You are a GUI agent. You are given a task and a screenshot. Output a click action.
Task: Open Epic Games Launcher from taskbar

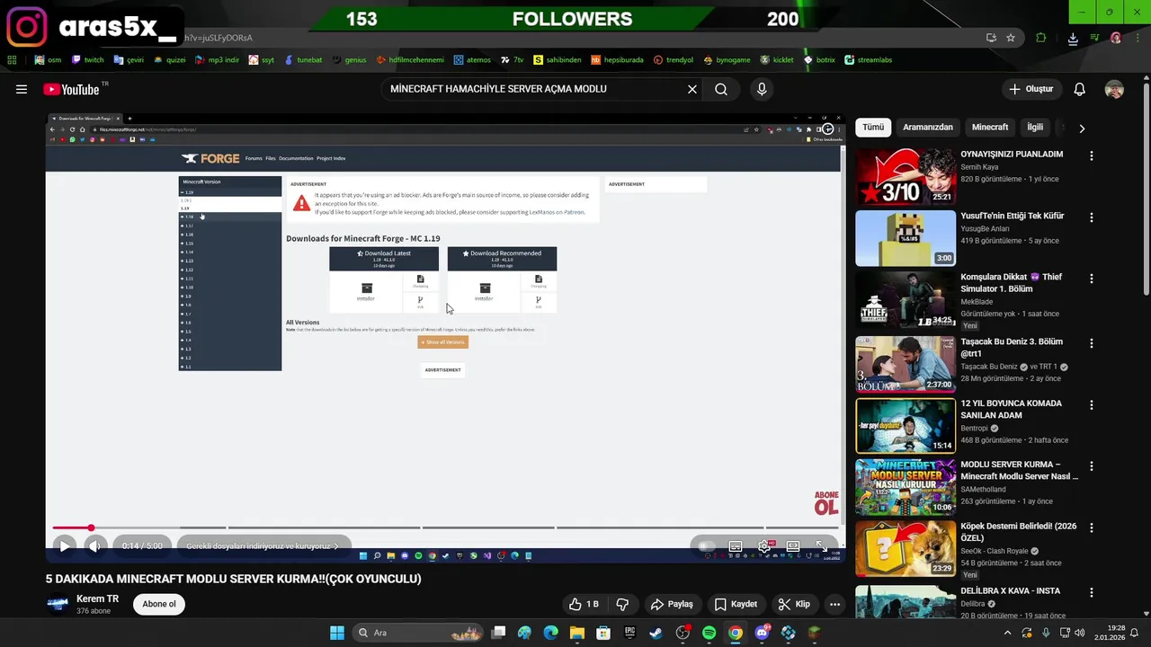point(629,633)
